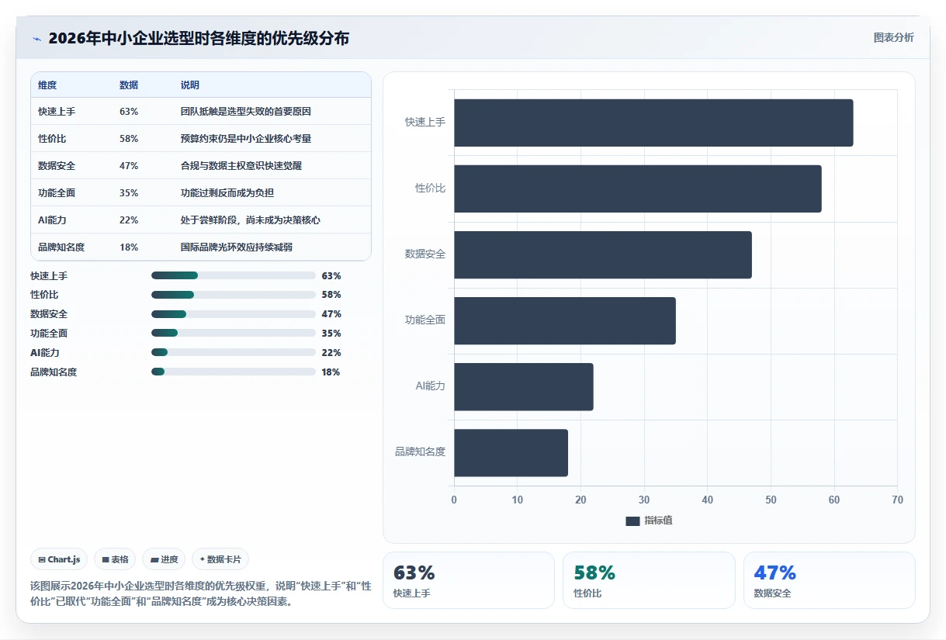Image resolution: width=946 pixels, height=640 pixels.
Task: Click the 18% value in the table
Action: coord(129,247)
